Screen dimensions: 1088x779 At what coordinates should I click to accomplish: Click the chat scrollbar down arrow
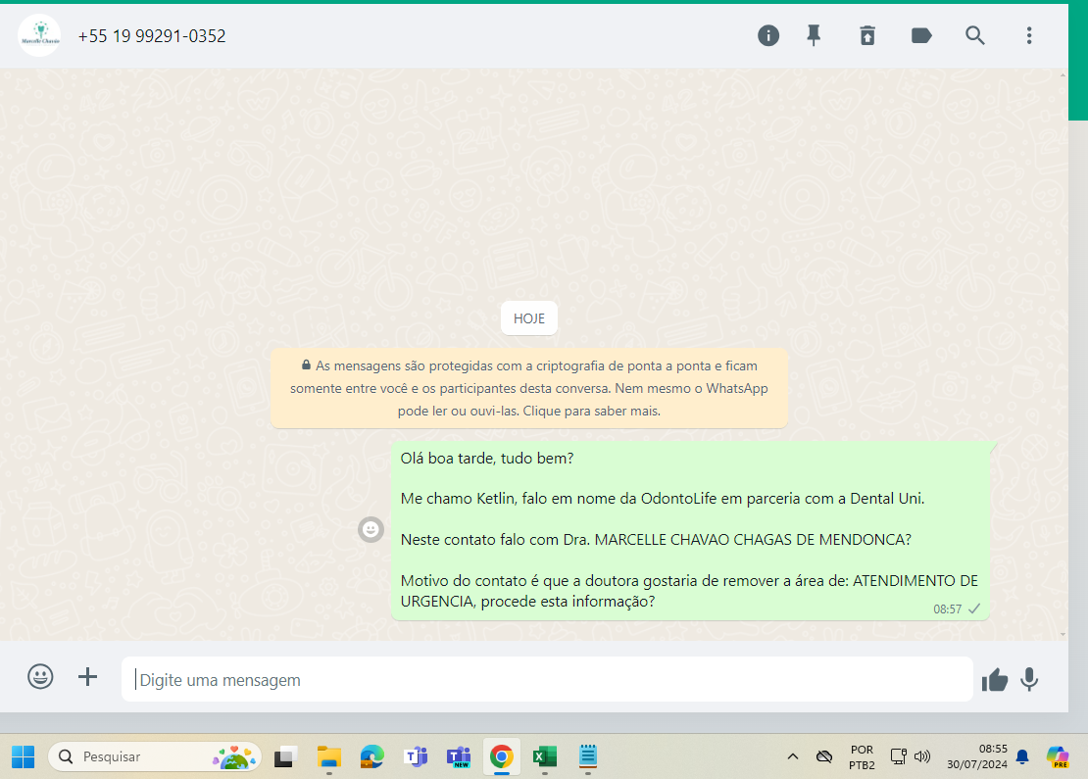(1063, 634)
